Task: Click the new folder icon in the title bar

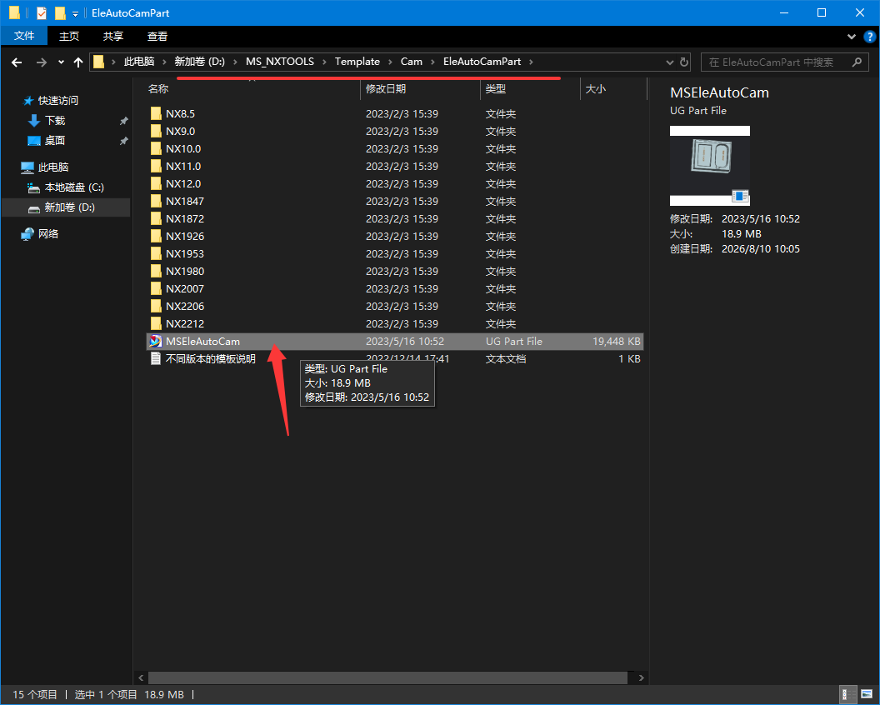Action: (60, 12)
